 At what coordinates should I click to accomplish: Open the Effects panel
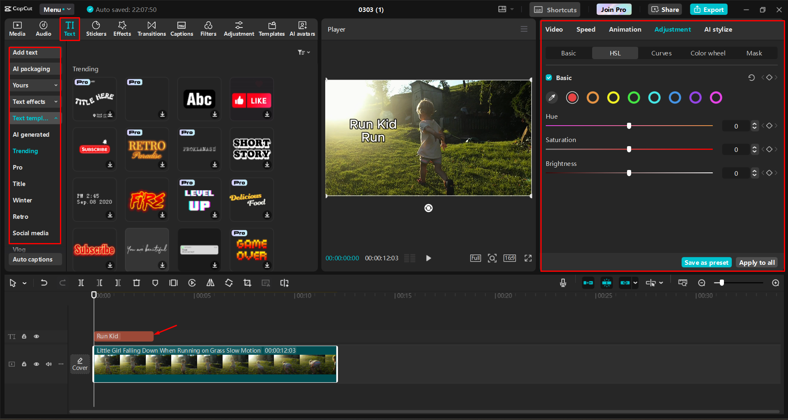tap(122, 29)
